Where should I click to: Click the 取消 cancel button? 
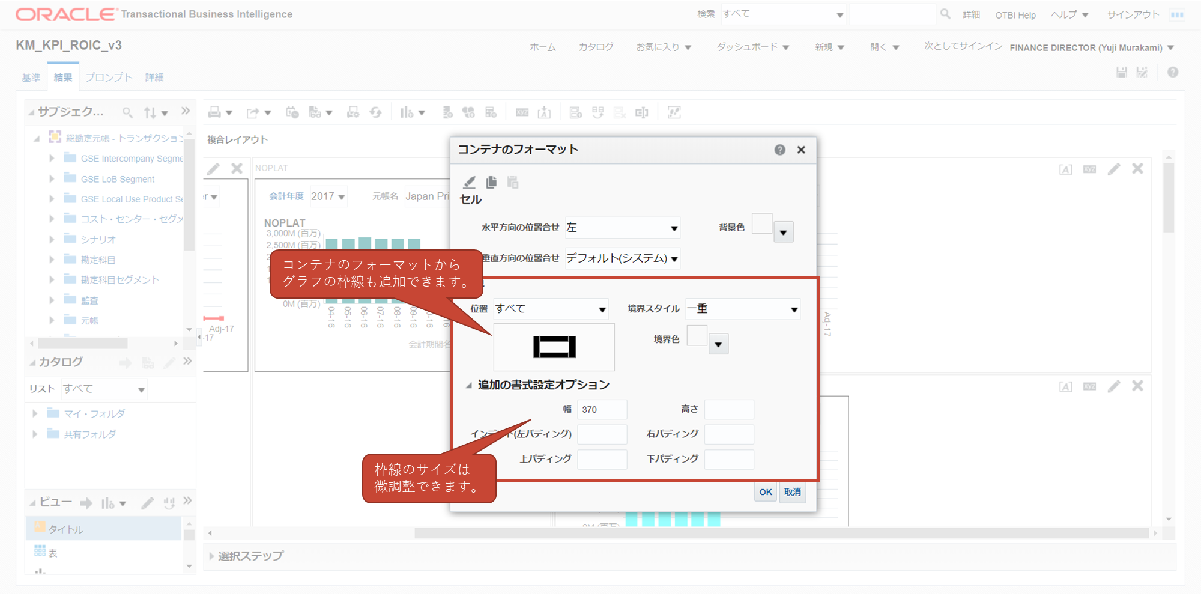[793, 492]
